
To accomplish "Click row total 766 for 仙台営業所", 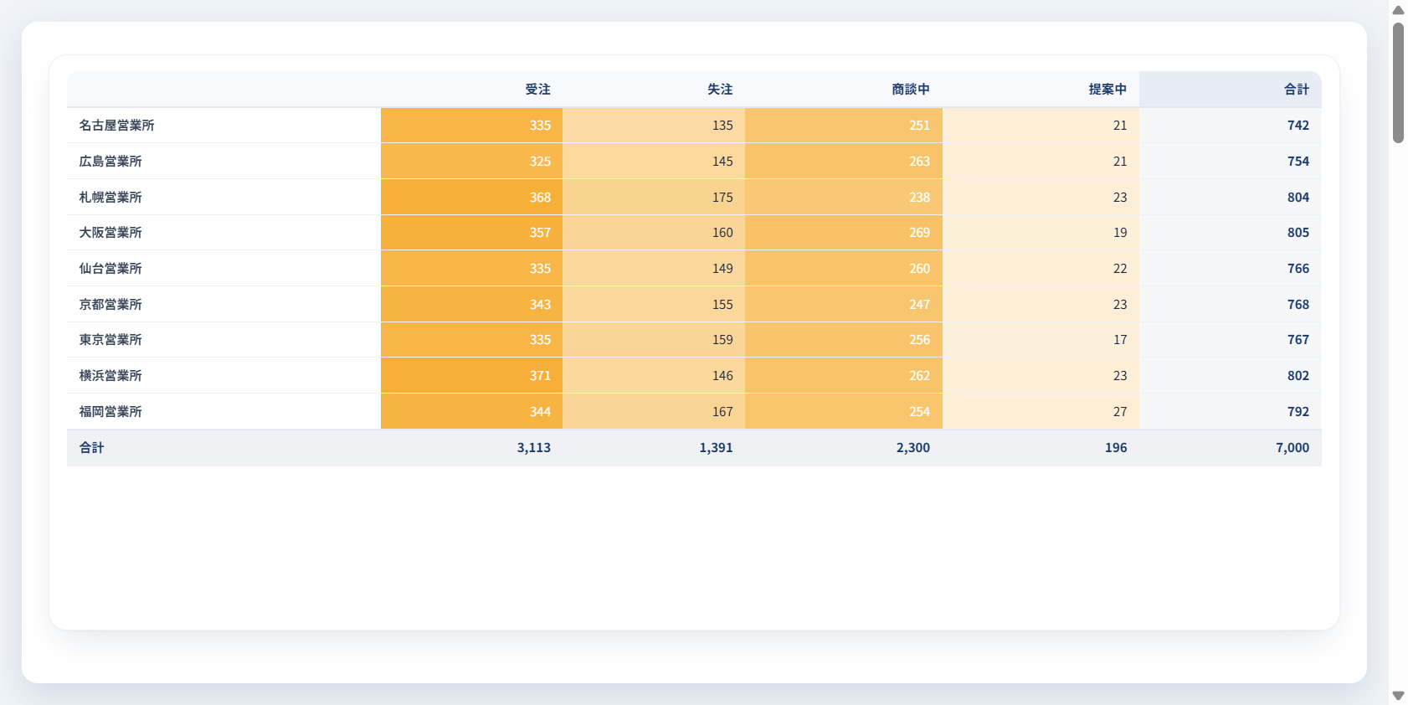I will (x=1231, y=269).
